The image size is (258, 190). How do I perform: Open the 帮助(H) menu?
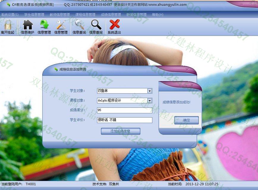158,15
